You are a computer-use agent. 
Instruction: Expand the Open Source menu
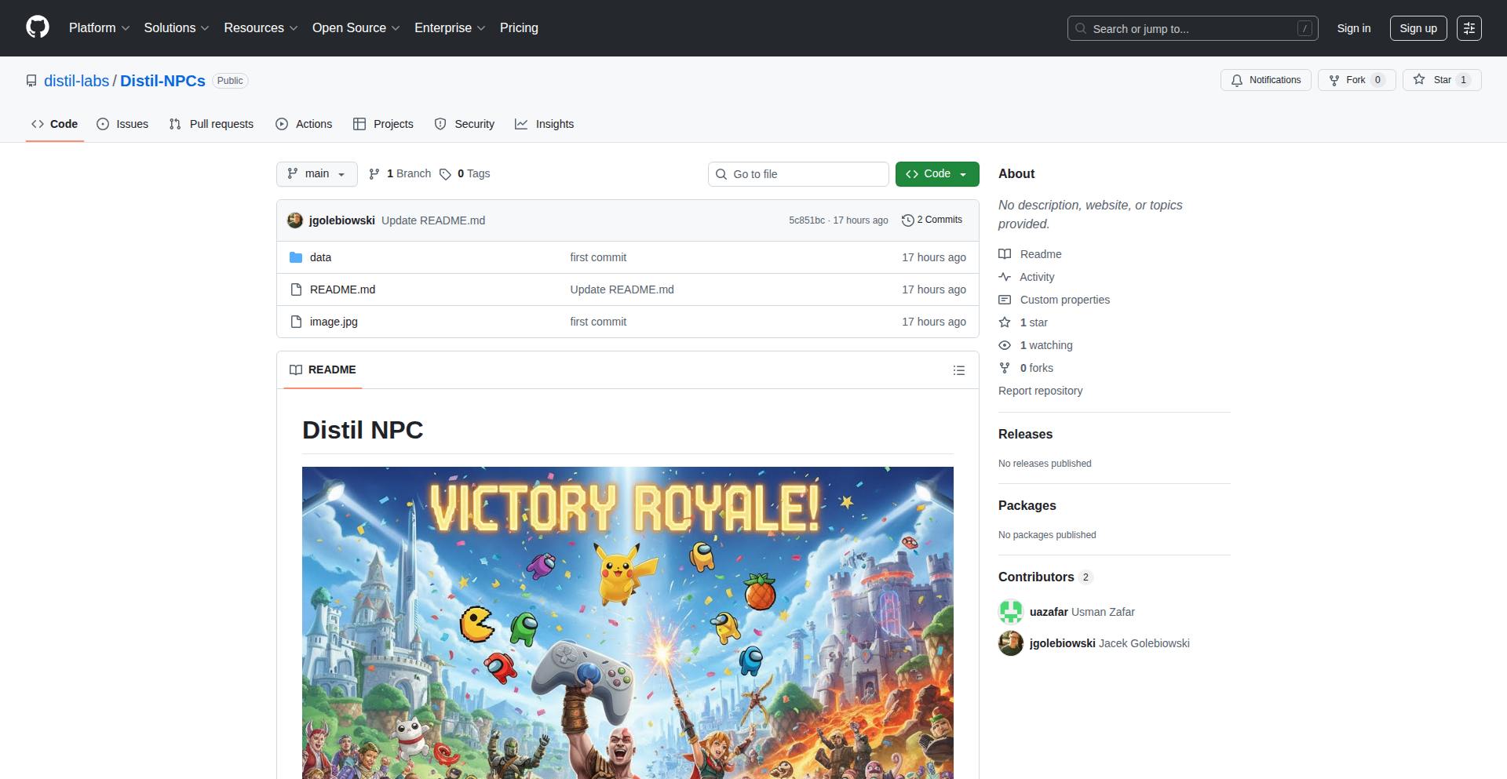(356, 27)
